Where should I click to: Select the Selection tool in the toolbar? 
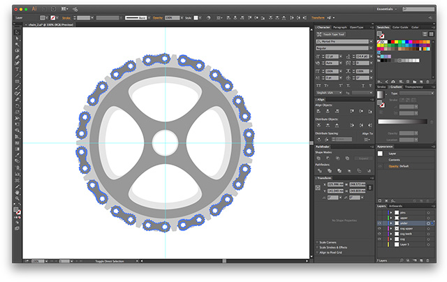(x=17, y=31)
